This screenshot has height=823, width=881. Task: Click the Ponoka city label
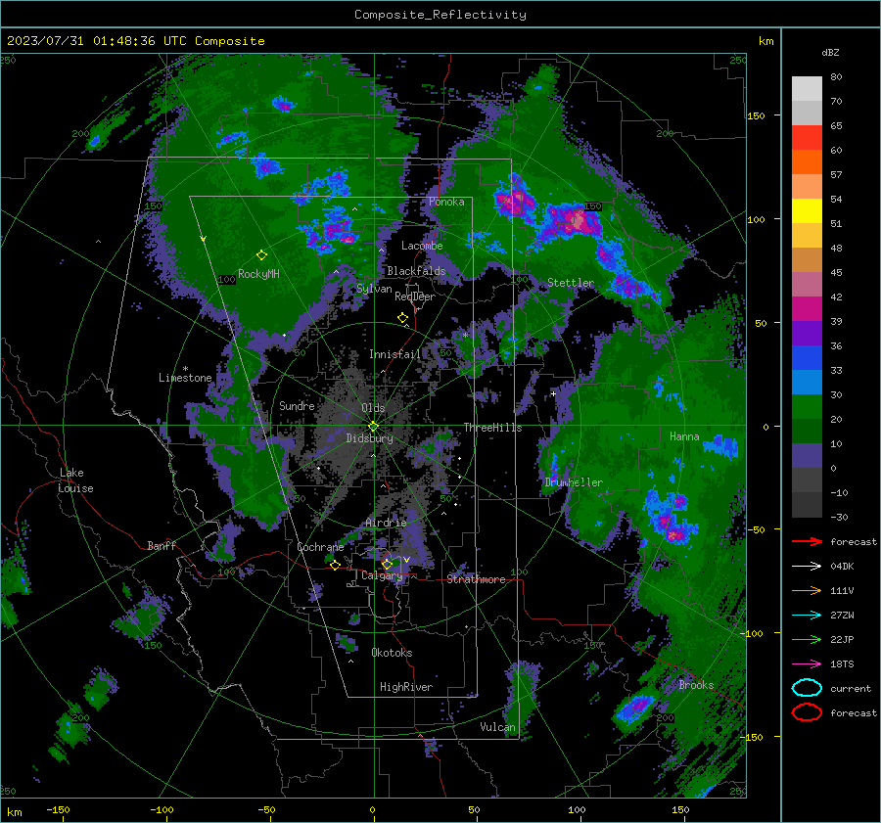pyautogui.click(x=446, y=202)
